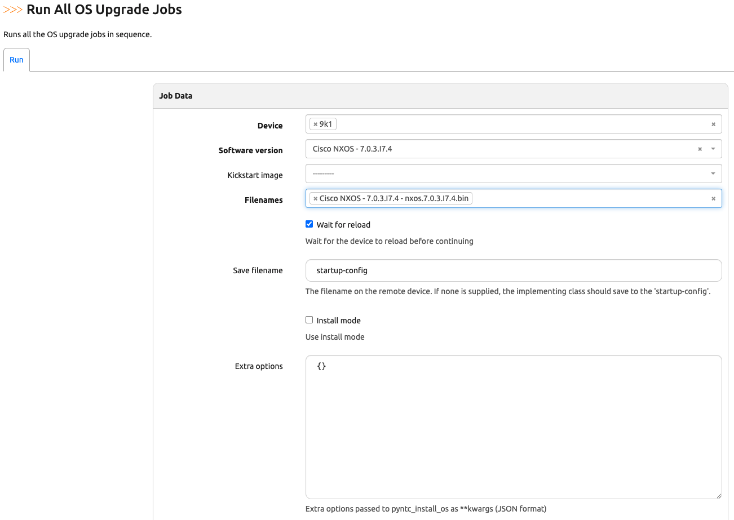
Task: Clear the Software version selection
Action: (x=700, y=148)
